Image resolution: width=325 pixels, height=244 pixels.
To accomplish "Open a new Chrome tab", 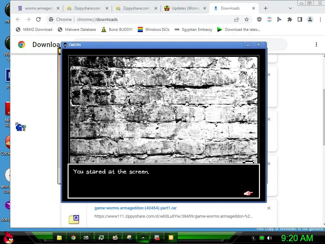I will pyautogui.click(x=266, y=8).
